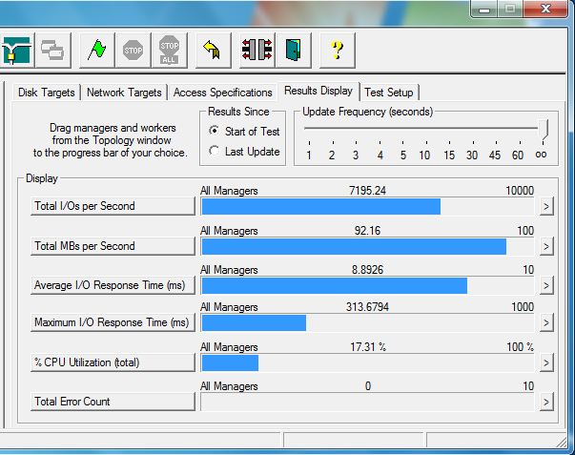Click the Duplicate Worker toolbar icon
The width and height of the screenshot is (575, 455).
[52, 51]
